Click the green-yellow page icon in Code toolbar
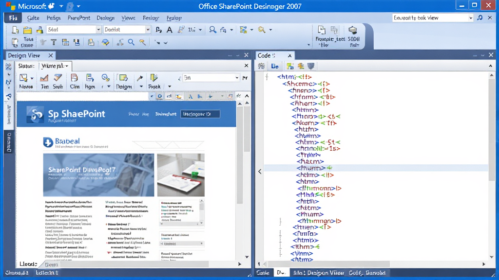The width and height of the screenshot is (499, 280). (290, 66)
